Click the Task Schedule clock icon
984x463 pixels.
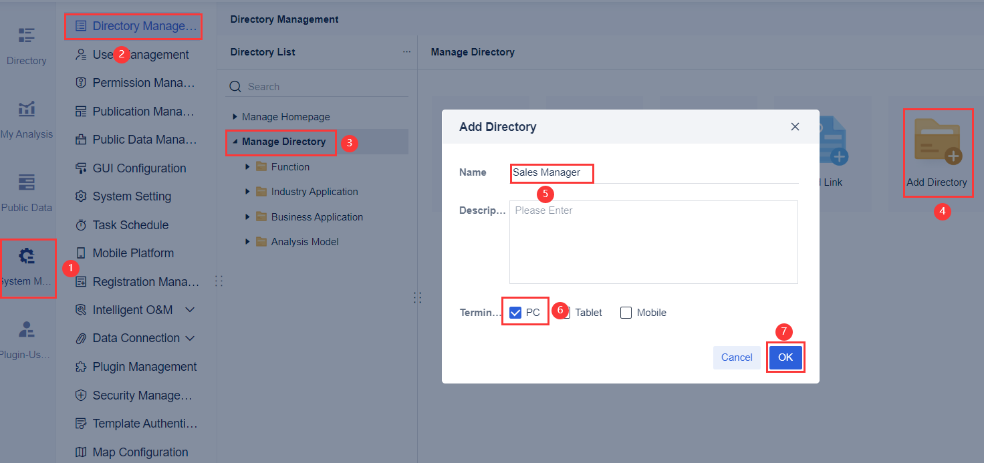coord(81,225)
